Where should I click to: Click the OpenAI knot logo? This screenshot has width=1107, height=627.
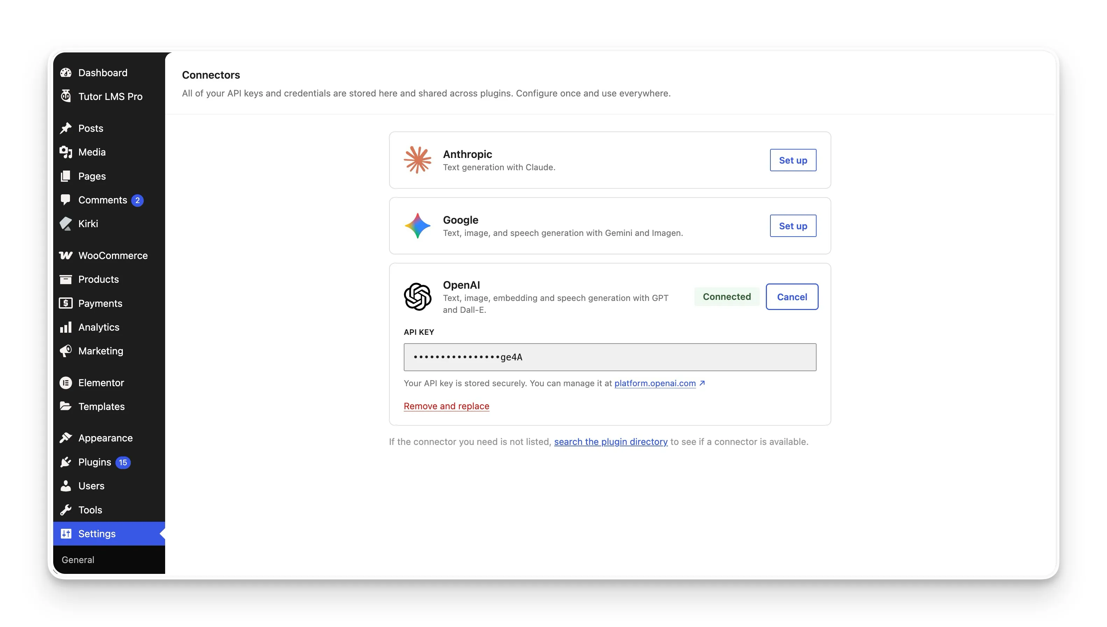[417, 297]
